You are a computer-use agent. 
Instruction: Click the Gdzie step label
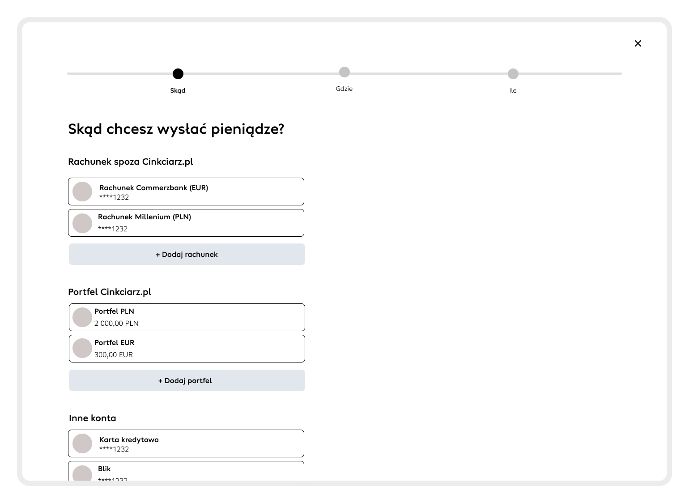(x=344, y=89)
